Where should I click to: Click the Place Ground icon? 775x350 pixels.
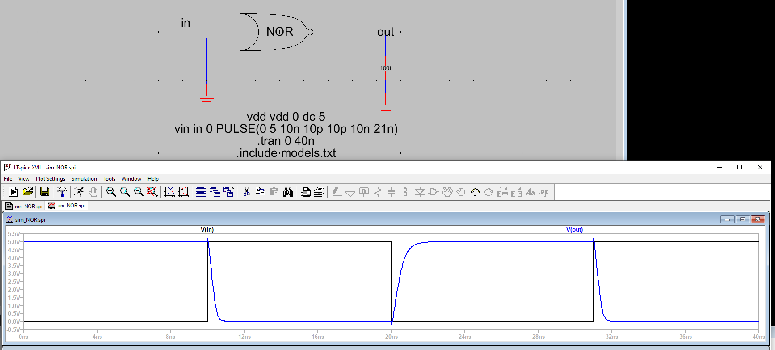point(350,192)
